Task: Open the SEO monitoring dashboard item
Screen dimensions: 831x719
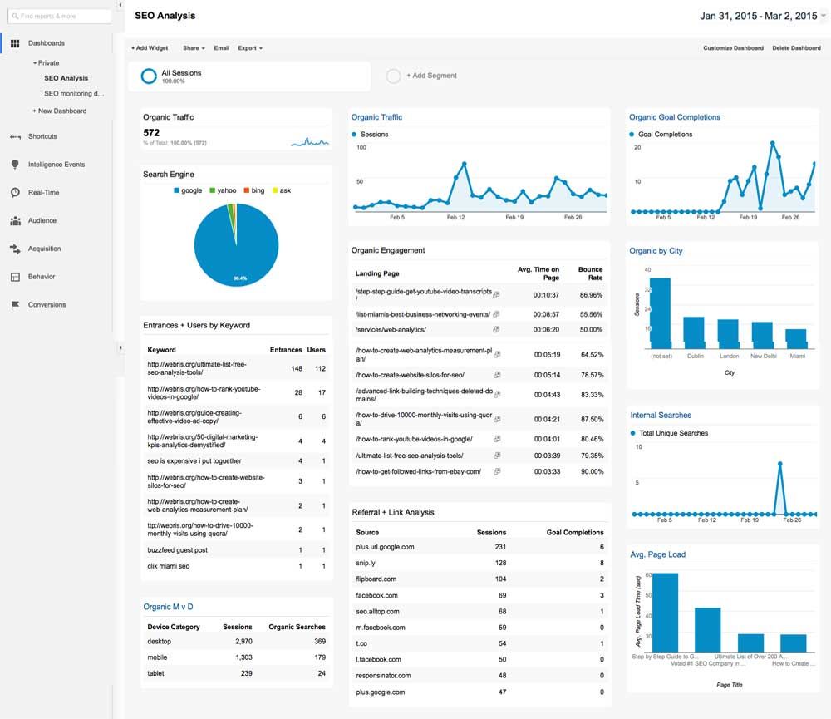Action: [74, 94]
